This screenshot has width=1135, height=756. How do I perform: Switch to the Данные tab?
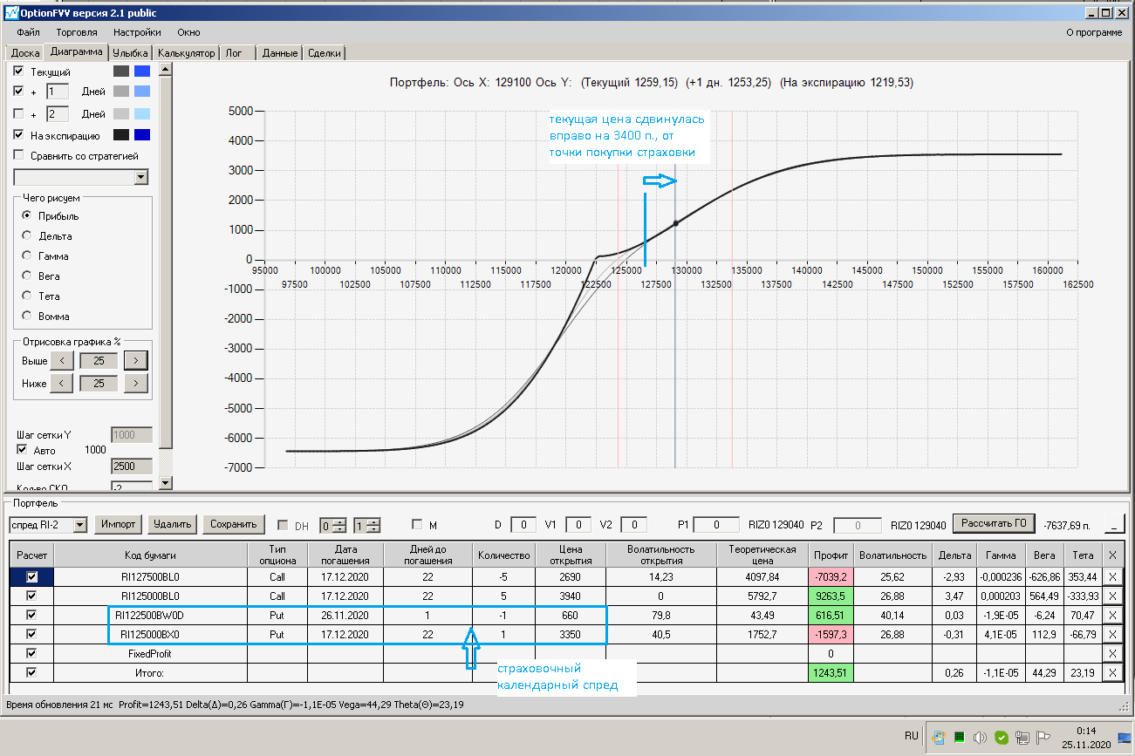click(280, 53)
